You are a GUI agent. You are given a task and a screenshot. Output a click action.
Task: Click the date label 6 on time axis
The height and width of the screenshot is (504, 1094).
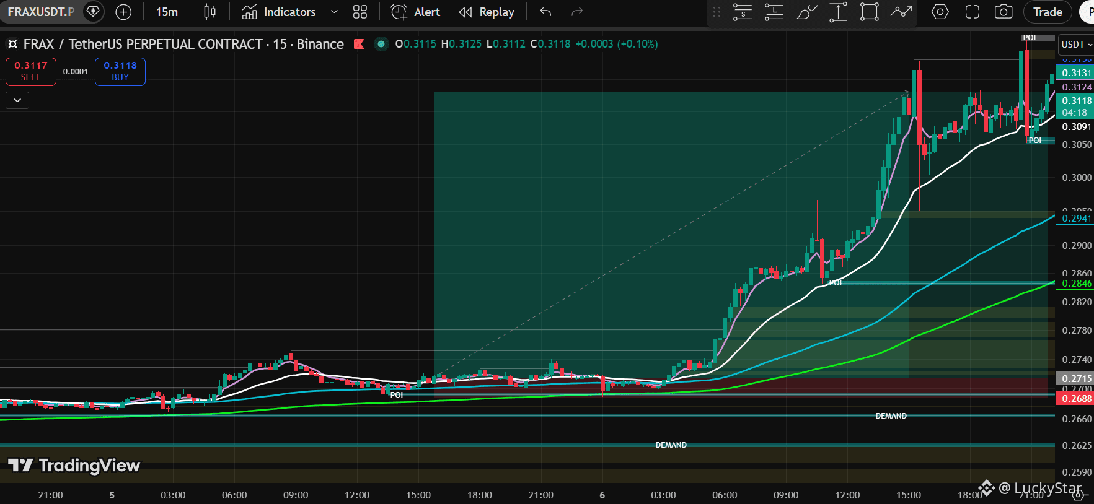[x=602, y=495]
